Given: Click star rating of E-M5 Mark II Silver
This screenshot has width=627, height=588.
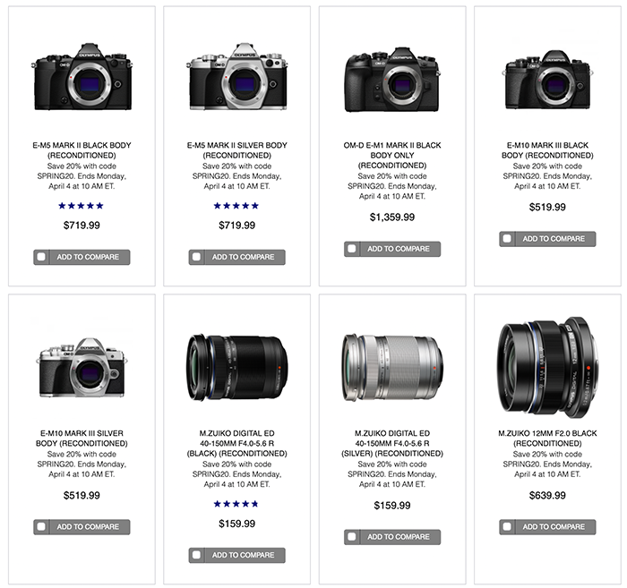Looking at the screenshot, I should click(236, 206).
